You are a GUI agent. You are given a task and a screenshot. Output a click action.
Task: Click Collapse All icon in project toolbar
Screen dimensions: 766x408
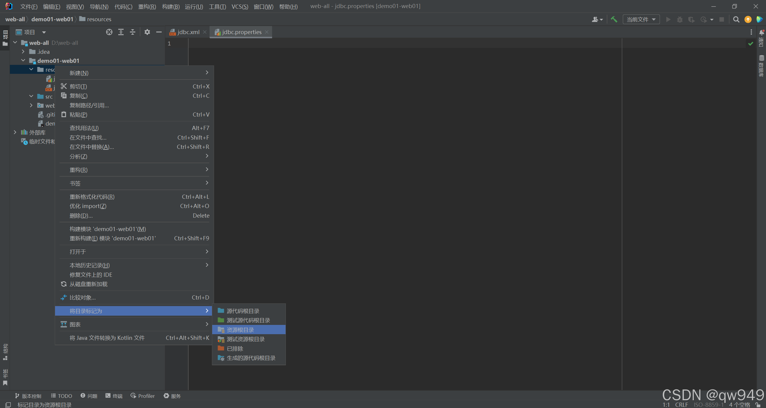[x=133, y=32]
